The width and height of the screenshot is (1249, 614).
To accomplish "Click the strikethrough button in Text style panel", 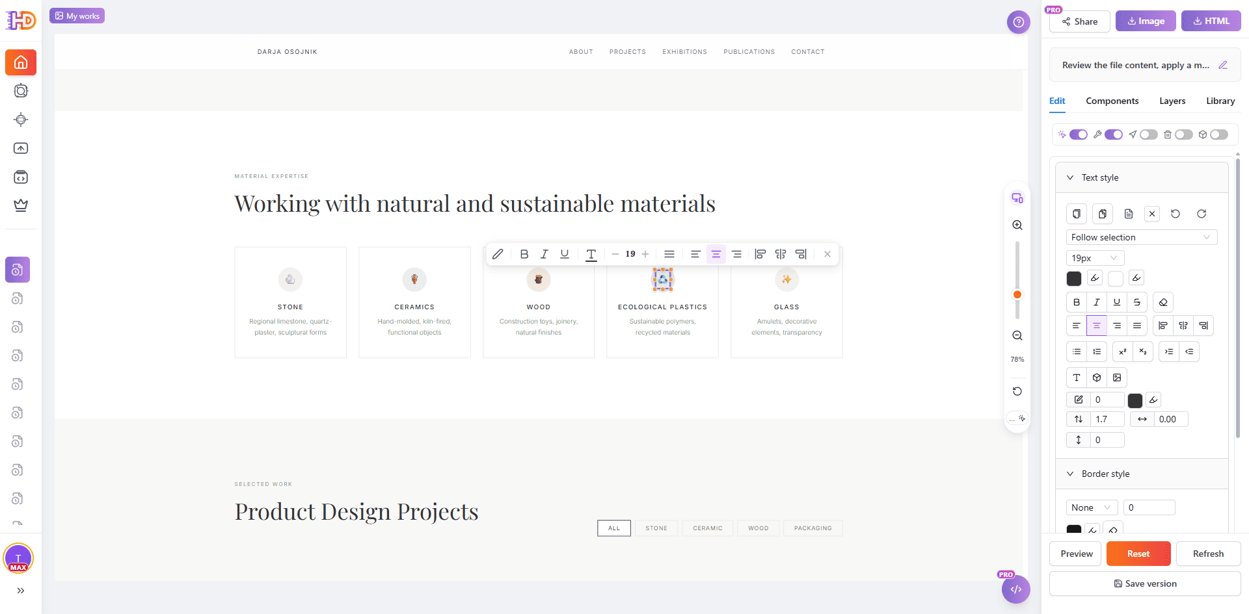I will 1136,302.
